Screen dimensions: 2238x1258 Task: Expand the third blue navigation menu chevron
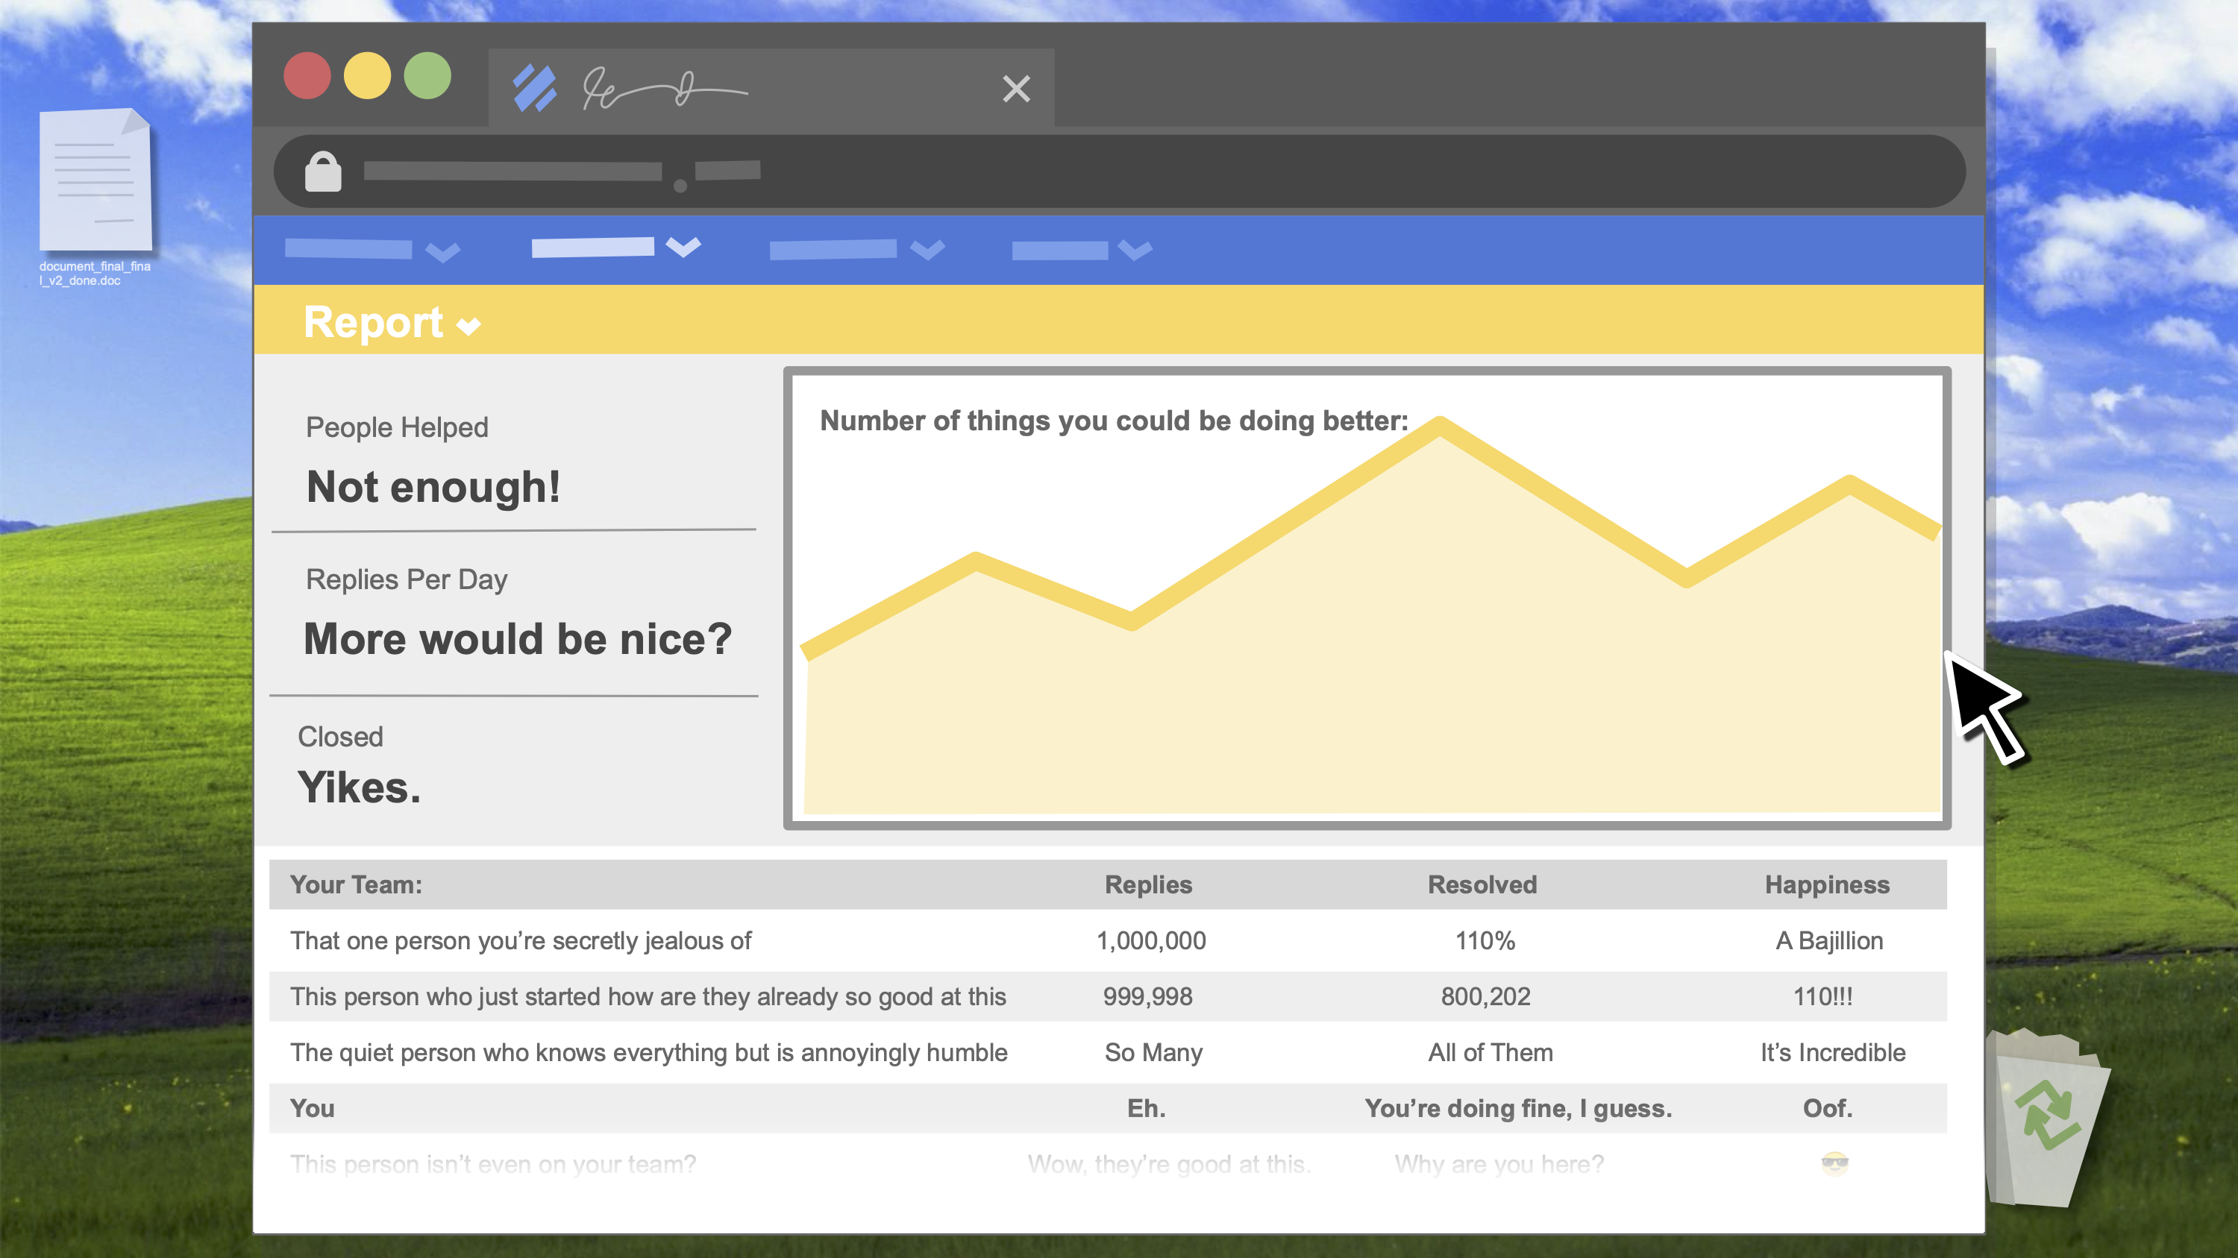tap(928, 250)
